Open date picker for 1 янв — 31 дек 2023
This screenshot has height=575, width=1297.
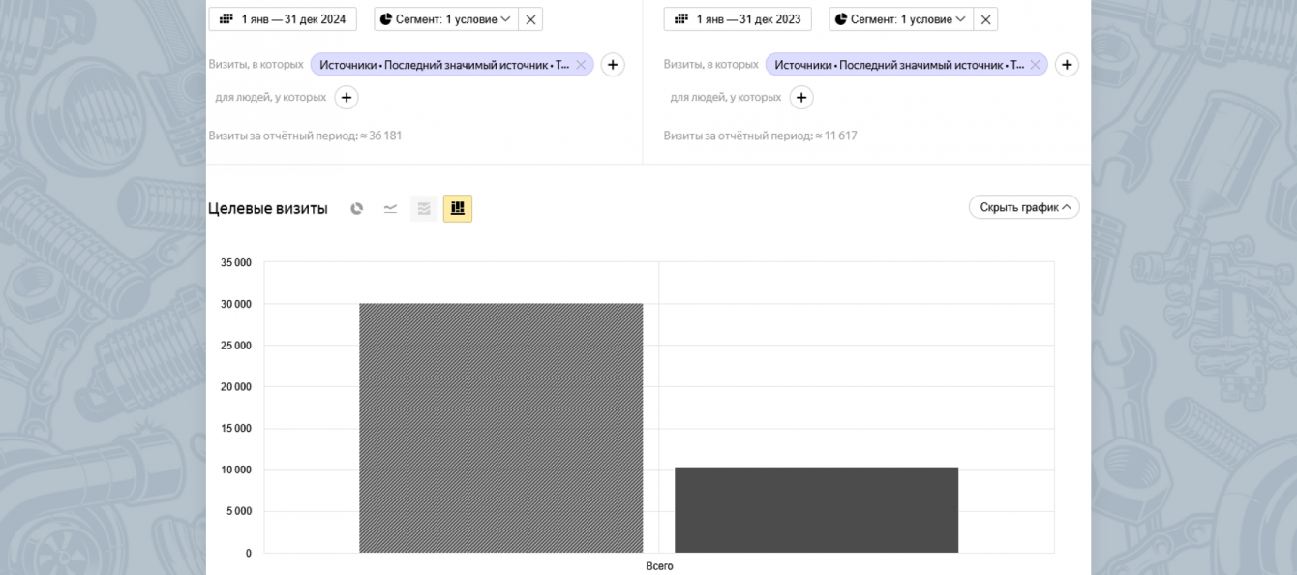coord(738,19)
